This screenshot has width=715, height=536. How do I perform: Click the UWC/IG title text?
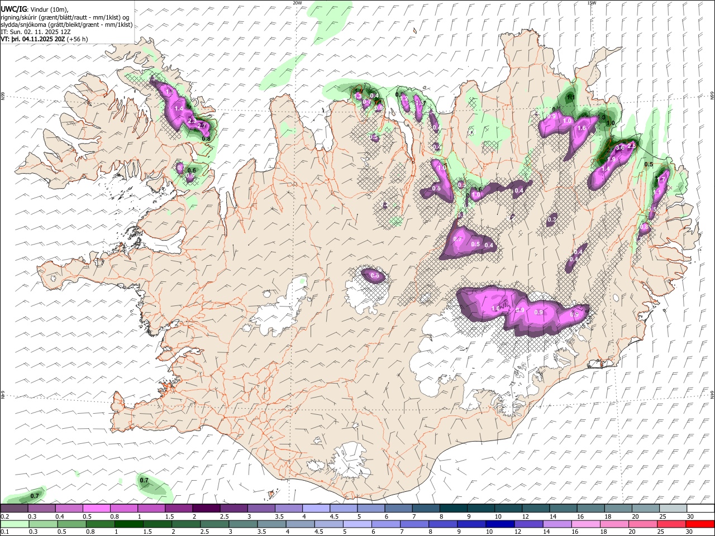click(x=13, y=9)
